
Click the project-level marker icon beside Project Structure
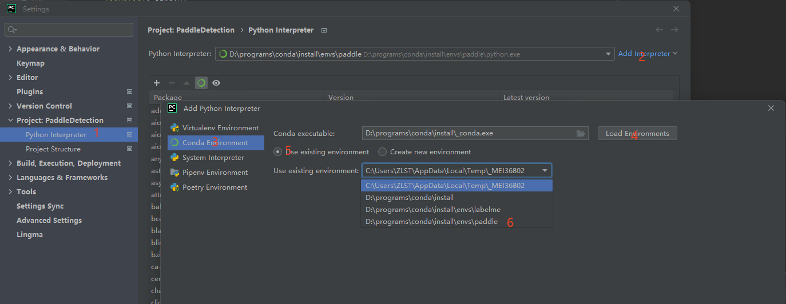130,149
